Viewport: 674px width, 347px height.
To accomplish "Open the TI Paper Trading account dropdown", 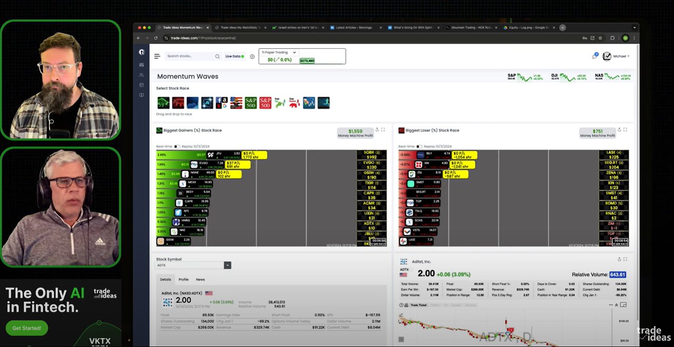I will (x=279, y=53).
